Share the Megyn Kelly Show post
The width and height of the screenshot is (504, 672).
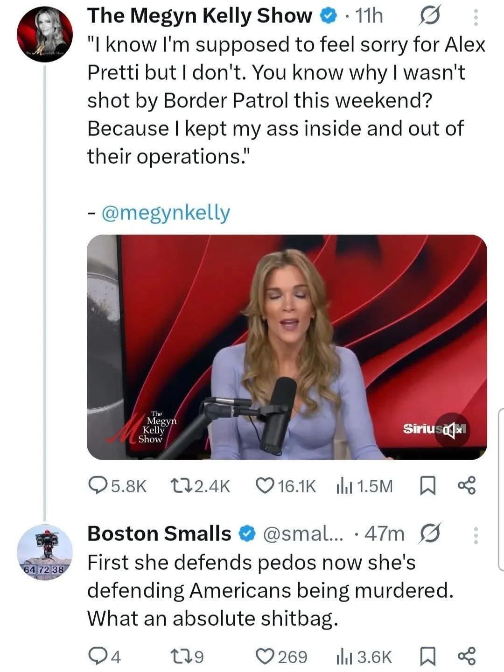467,486
